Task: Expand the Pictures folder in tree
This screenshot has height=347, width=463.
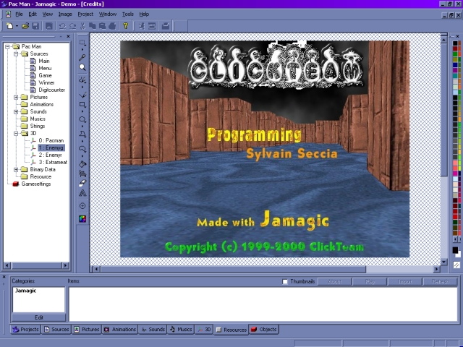Action: point(16,97)
